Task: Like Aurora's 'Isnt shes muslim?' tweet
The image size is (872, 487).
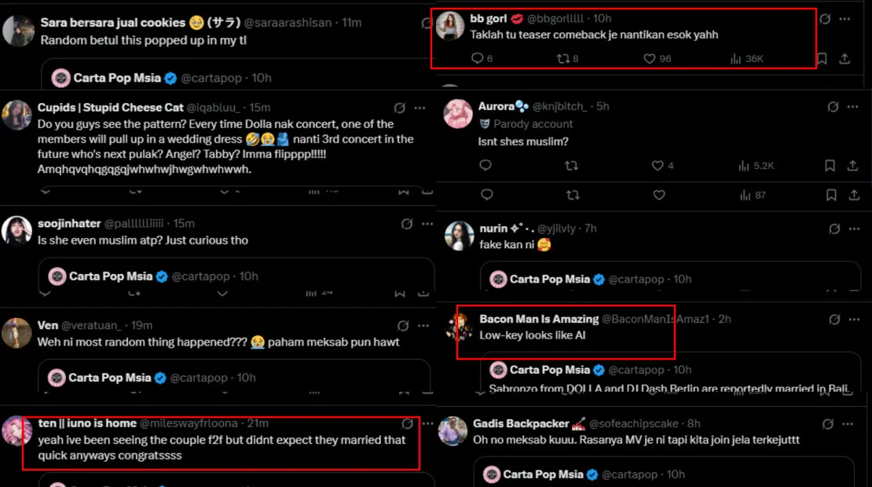Action: [x=658, y=166]
